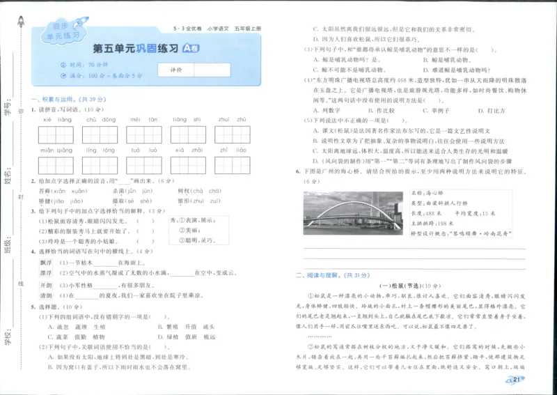Click the info line 名称: 海心桥

(x=427, y=193)
